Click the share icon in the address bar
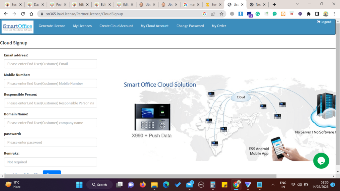Screen dimensions: 340x191 (212, 14)
